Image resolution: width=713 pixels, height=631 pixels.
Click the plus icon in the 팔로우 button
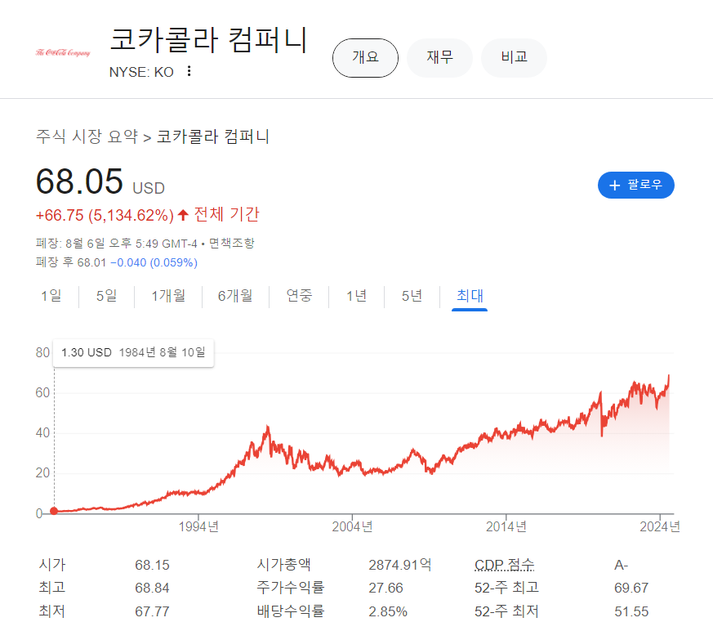[x=614, y=186]
